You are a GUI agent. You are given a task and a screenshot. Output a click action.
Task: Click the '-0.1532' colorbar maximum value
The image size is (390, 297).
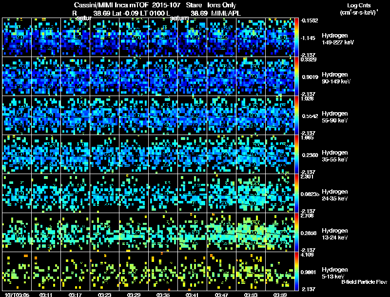click(x=309, y=20)
